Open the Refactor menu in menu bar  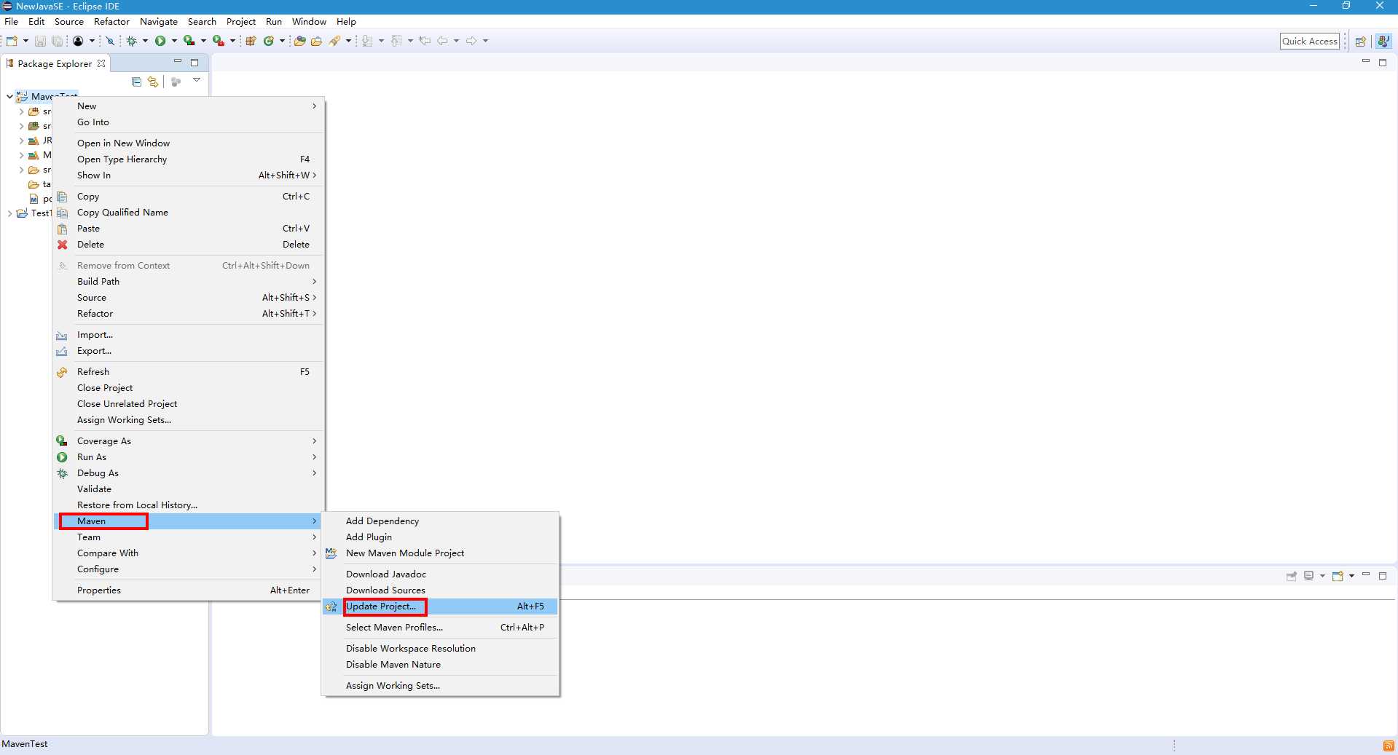point(111,21)
